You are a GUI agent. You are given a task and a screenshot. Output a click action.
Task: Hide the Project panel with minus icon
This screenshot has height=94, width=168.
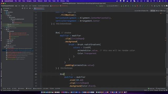32,8
